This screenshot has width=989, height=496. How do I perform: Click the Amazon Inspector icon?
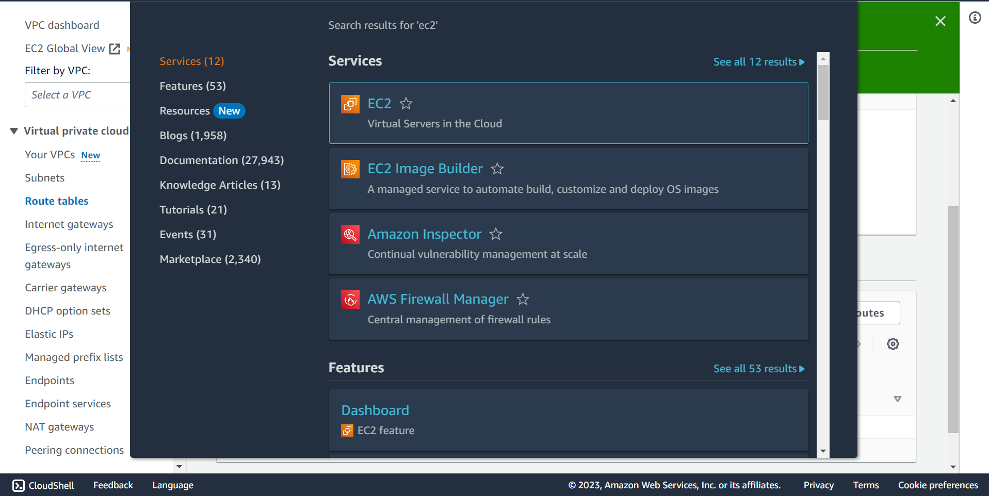click(350, 235)
